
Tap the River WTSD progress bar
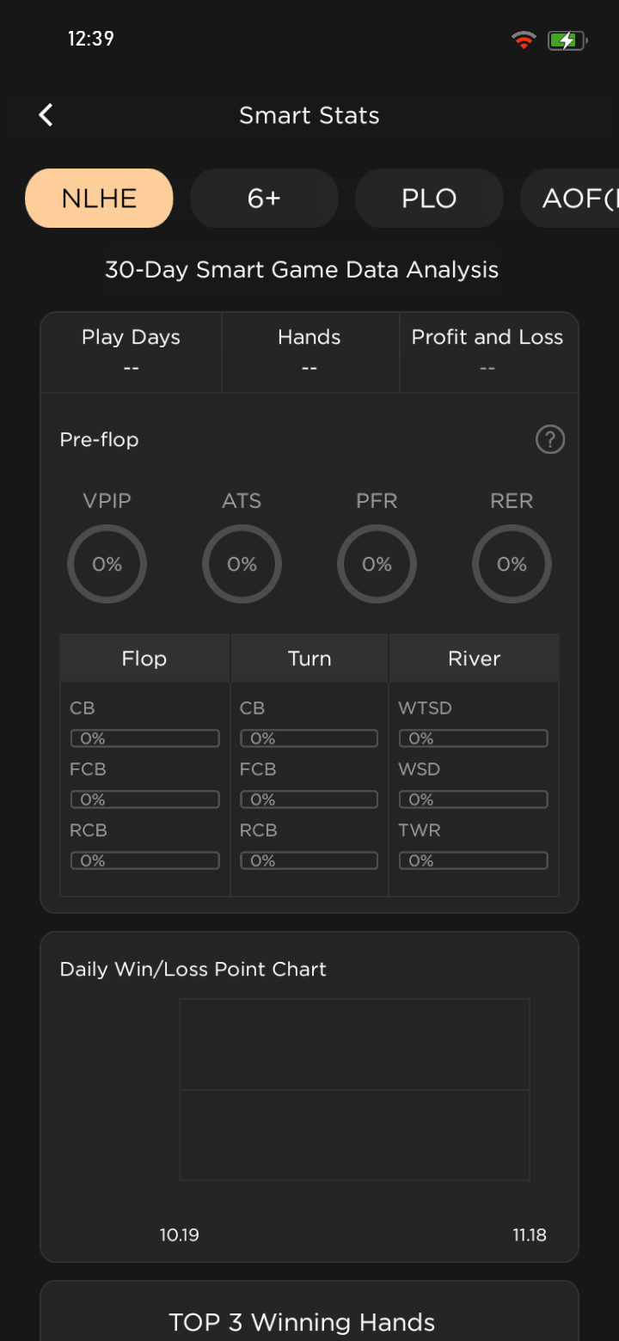coord(473,738)
